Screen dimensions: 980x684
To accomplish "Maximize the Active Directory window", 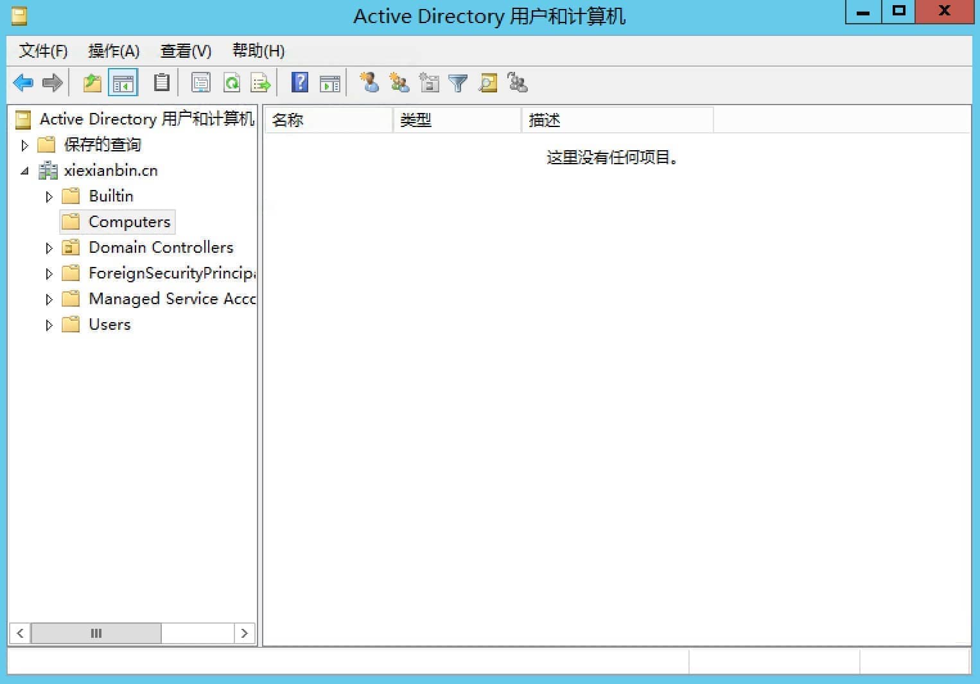I will pyautogui.click(x=898, y=12).
